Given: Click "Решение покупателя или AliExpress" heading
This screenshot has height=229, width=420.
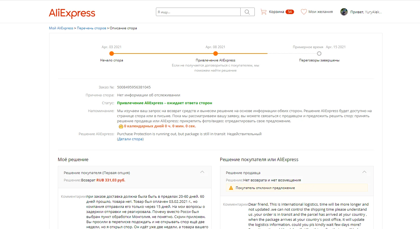Looking at the screenshot, I should coord(259,160).
